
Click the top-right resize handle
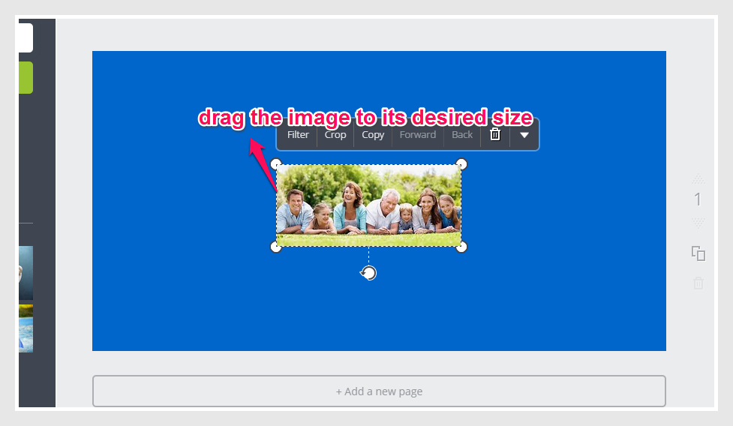coord(462,164)
